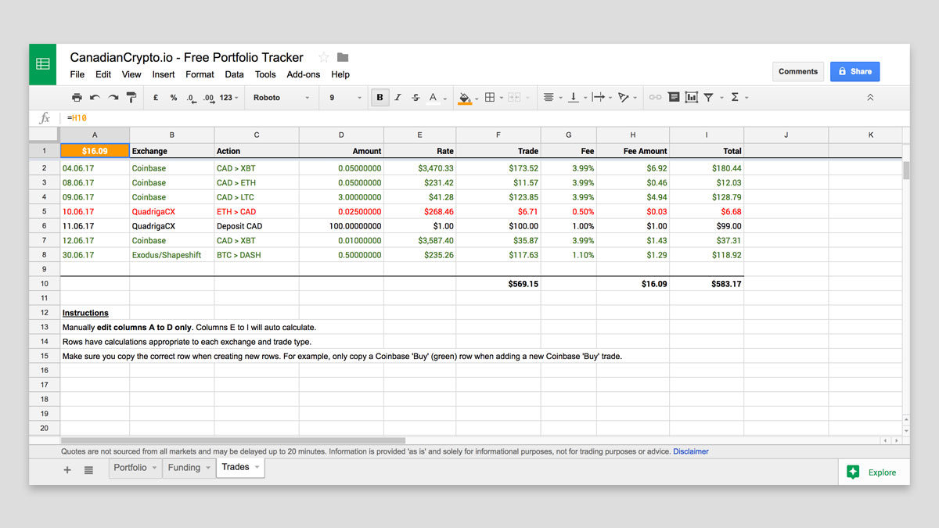Click the undo arrow icon
Image resolution: width=939 pixels, height=528 pixels.
(95, 98)
